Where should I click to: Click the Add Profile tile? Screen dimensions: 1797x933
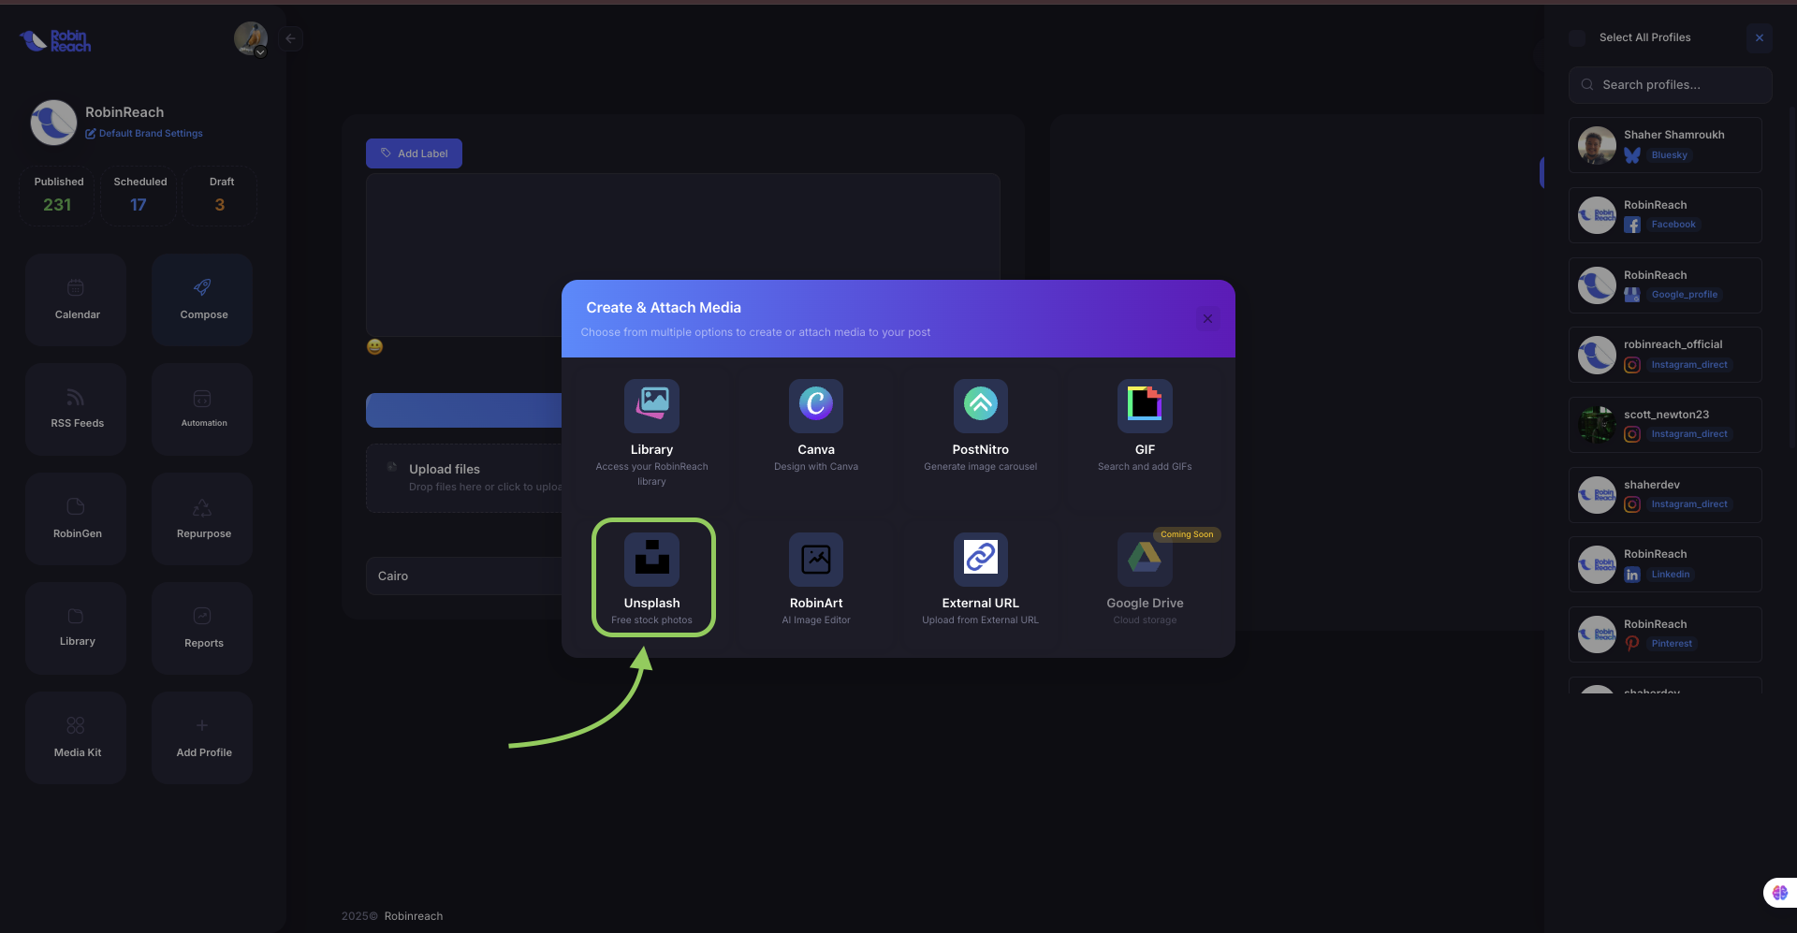[202, 737]
